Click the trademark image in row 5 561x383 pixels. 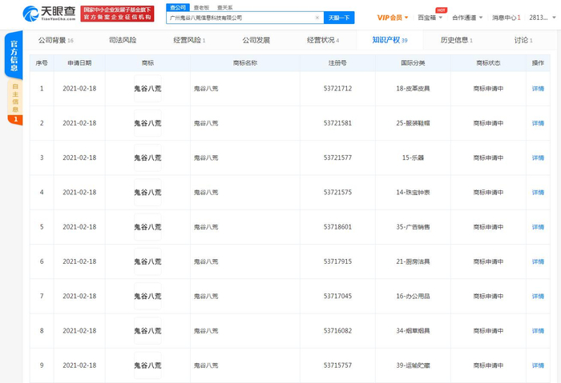coord(147,227)
